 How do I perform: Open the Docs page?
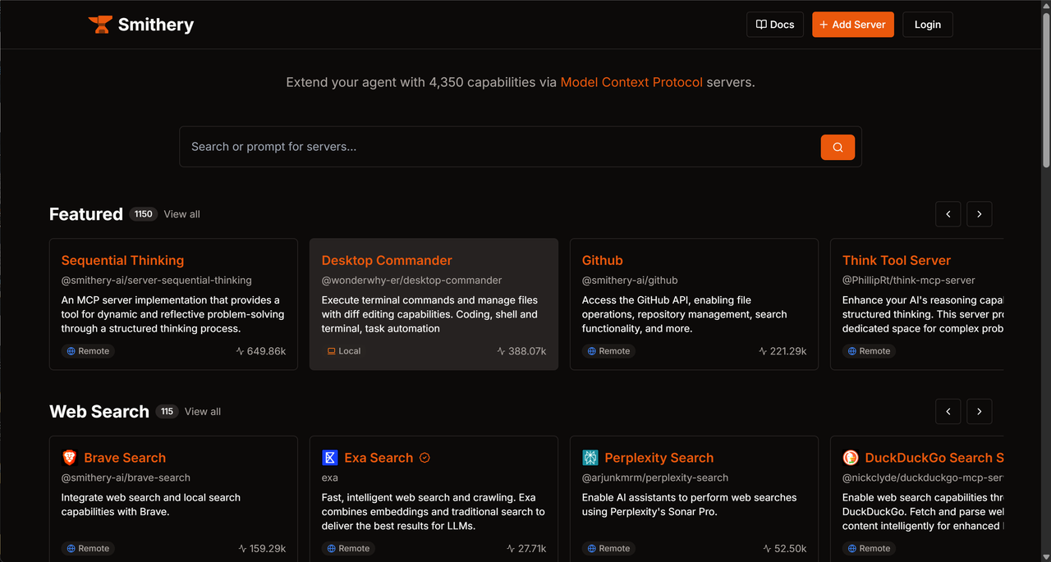[775, 25]
